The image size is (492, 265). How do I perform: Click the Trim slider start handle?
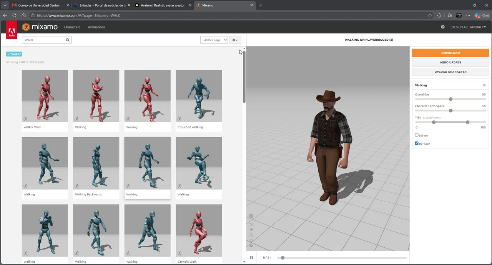coord(434,122)
